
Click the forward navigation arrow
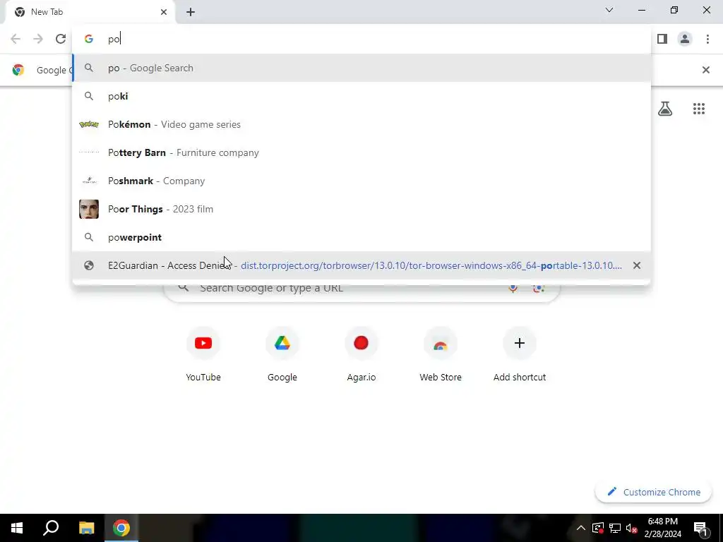pyautogui.click(x=38, y=40)
